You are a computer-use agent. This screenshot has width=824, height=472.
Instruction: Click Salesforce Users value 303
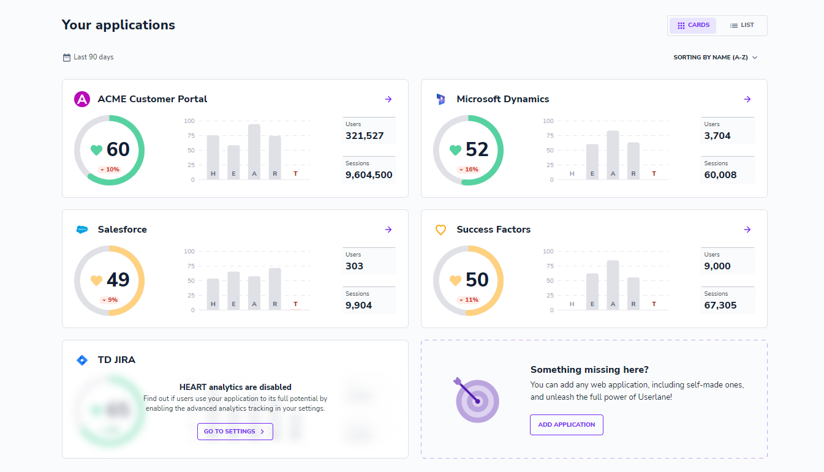354,266
